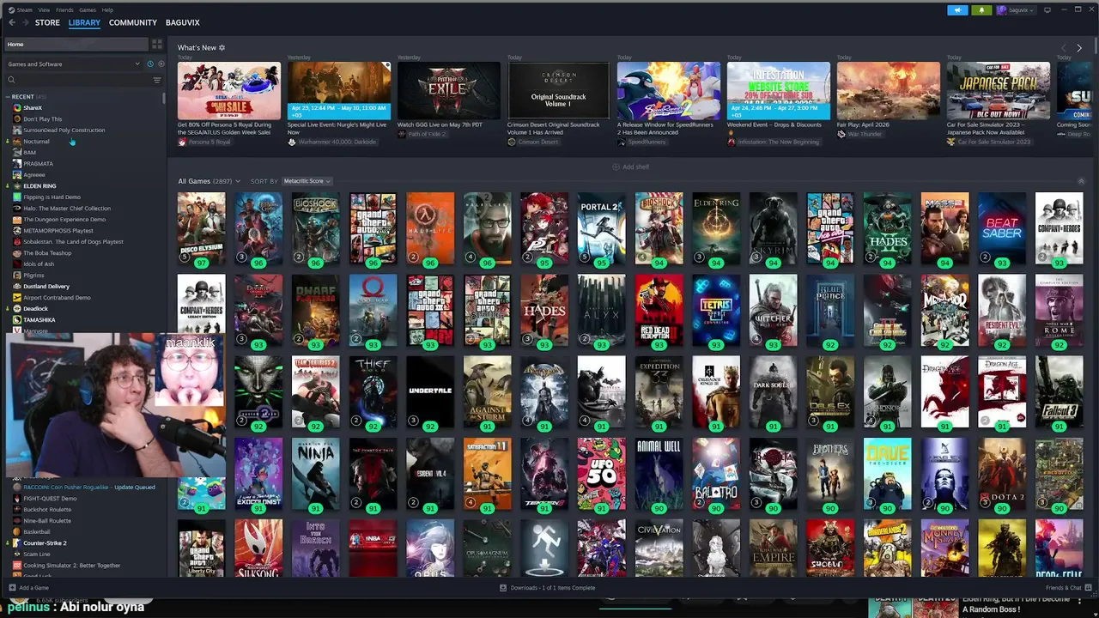The height and width of the screenshot is (618, 1099).
Task: Click RACCOIN Coin Pusher Roguelike update entry
Action: coord(88,488)
